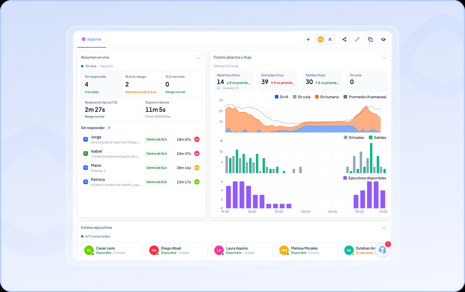Open the Resumen en vivo options menu

coord(199,58)
